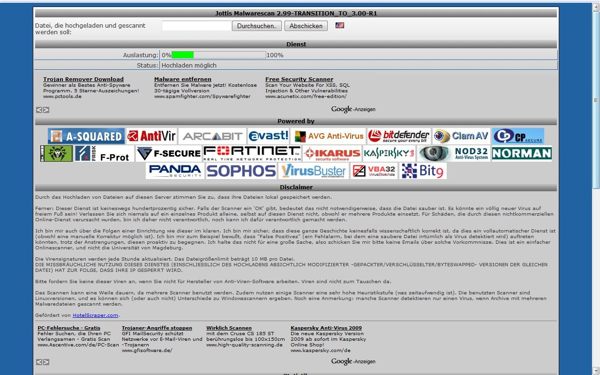Viewport: 600px width, 375px height.
Task: Click the Google-Anzeigen label in top ads
Action: tap(353, 109)
